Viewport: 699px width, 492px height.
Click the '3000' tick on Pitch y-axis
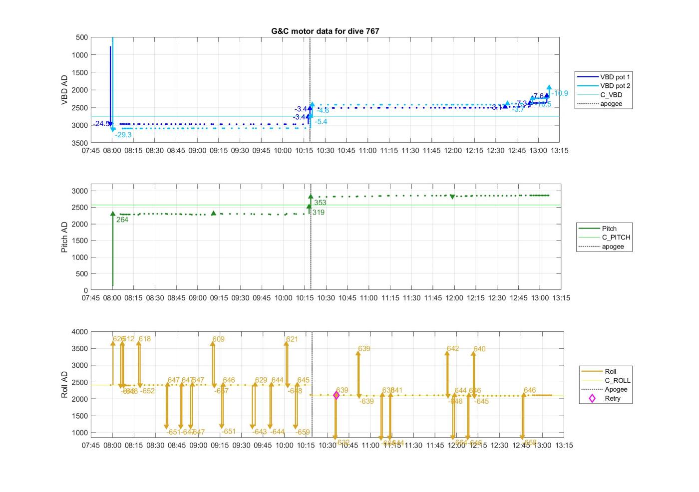tap(80, 191)
